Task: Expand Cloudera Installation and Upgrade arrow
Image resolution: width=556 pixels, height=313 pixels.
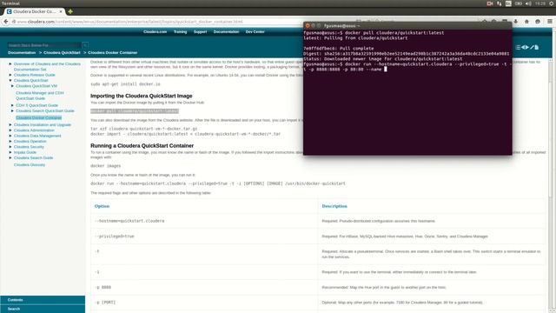Action: (10, 125)
